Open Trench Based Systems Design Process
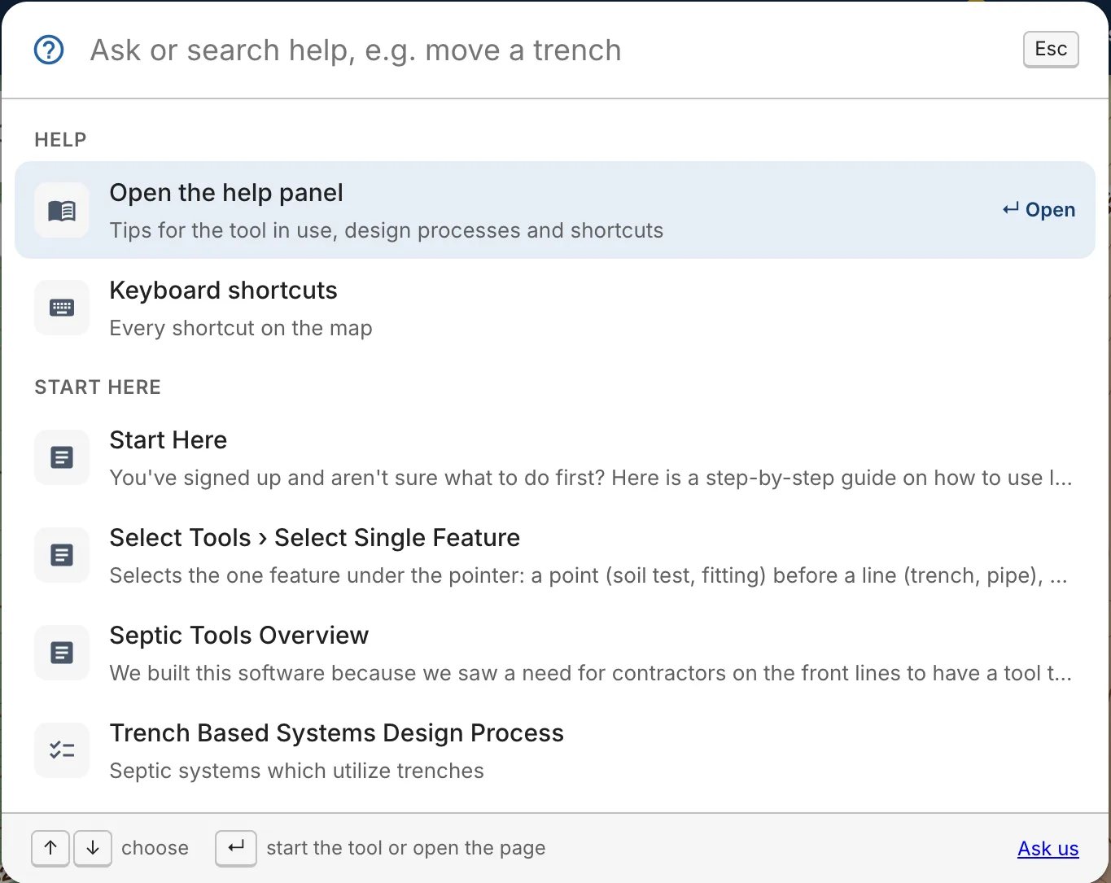The height and width of the screenshot is (883, 1111). tap(555, 750)
